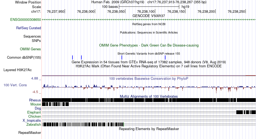Click the chr17:76,237,913-76,238,267 position text
The width and height of the screenshot is (256, 139).
177,2
